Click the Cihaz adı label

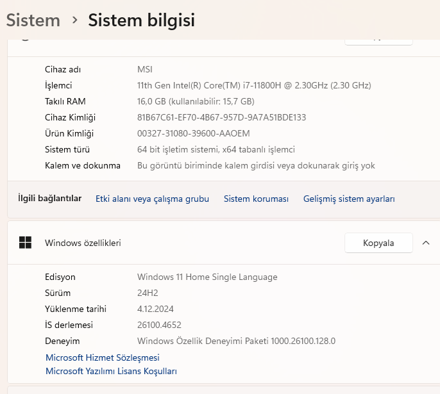pyautogui.click(x=63, y=69)
